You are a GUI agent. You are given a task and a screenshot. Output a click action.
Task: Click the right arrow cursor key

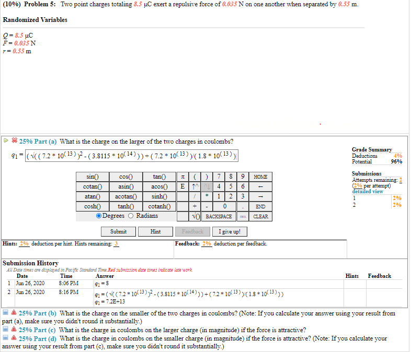(x=260, y=196)
